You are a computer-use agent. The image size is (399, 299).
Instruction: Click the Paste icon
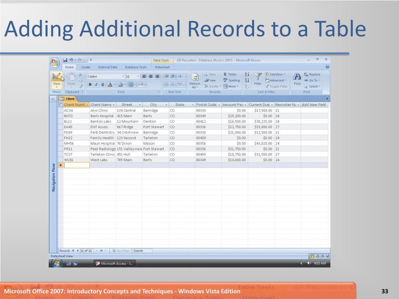click(72, 77)
